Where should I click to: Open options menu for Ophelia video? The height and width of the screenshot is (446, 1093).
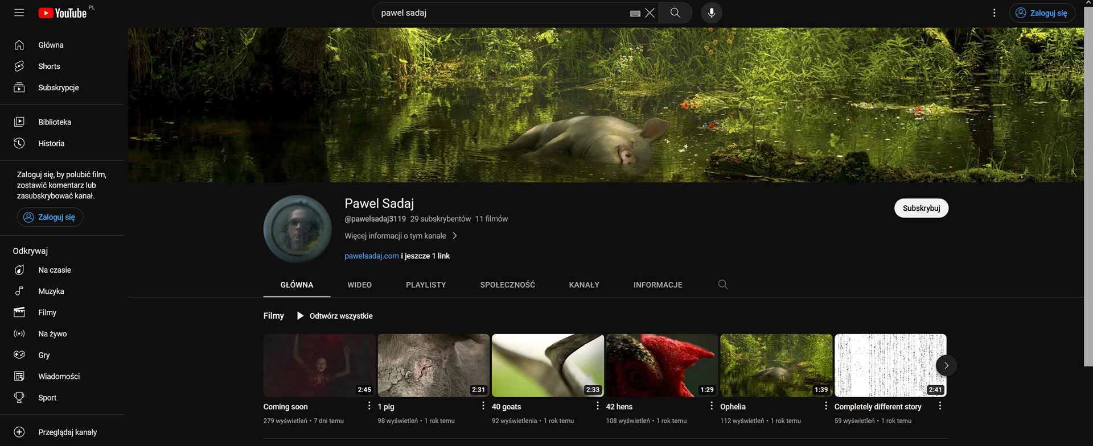click(826, 406)
